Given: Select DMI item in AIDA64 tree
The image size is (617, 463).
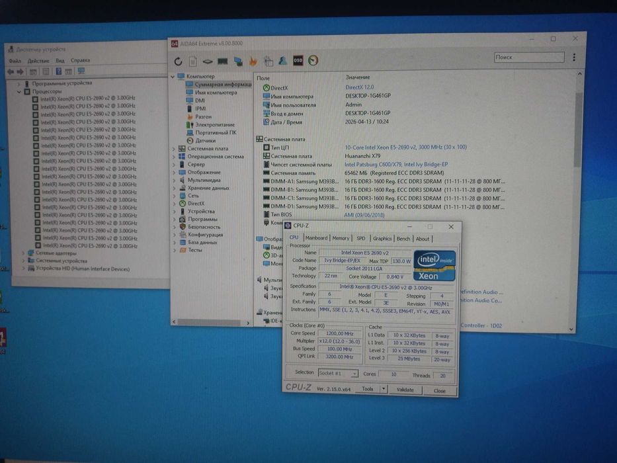Looking at the screenshot, I should click(x=200, y=101).
